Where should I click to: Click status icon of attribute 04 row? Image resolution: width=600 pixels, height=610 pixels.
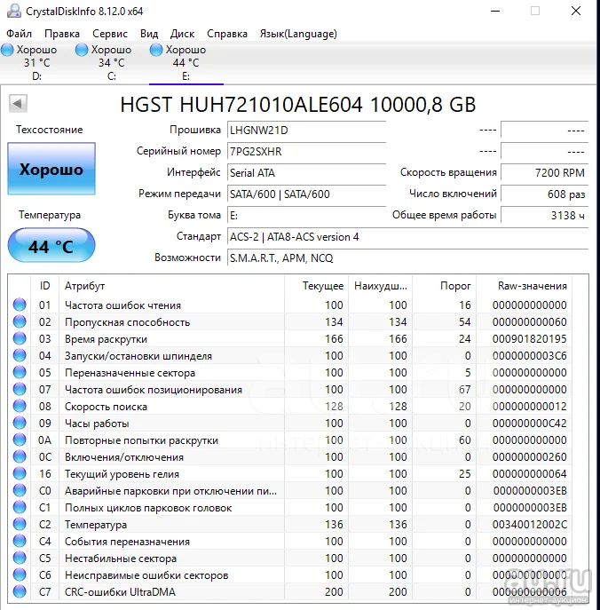point(20,355)
